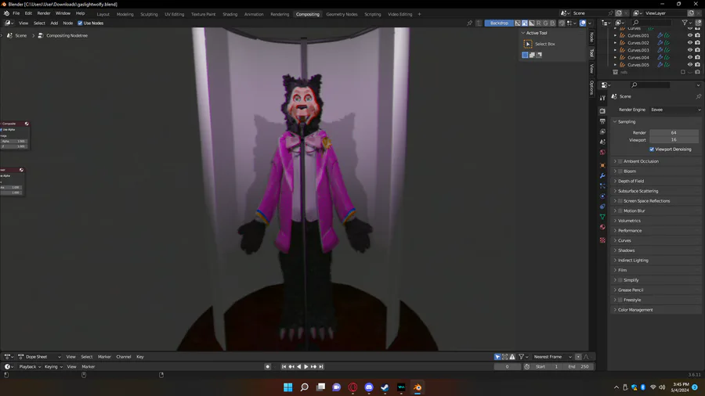The width and height of the screenshot is (705, 396).
Task: Open the Material properties tab icon
Action: [x=602, y=227]
